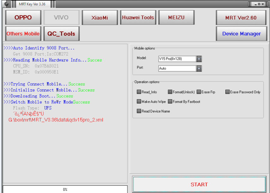270x193 pixels.
Task: Click 'Trying Connect Mobile' log line
Action: tap(44, 84)
